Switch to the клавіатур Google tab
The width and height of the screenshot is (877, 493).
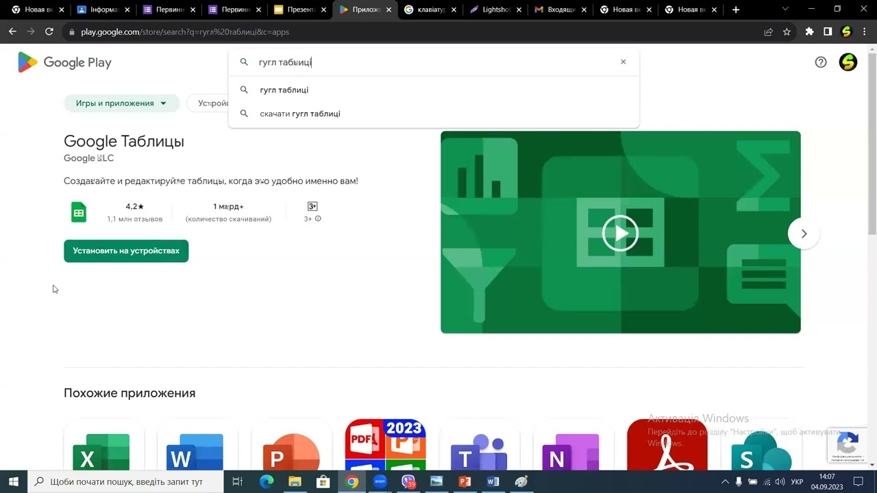coord(432,10)
